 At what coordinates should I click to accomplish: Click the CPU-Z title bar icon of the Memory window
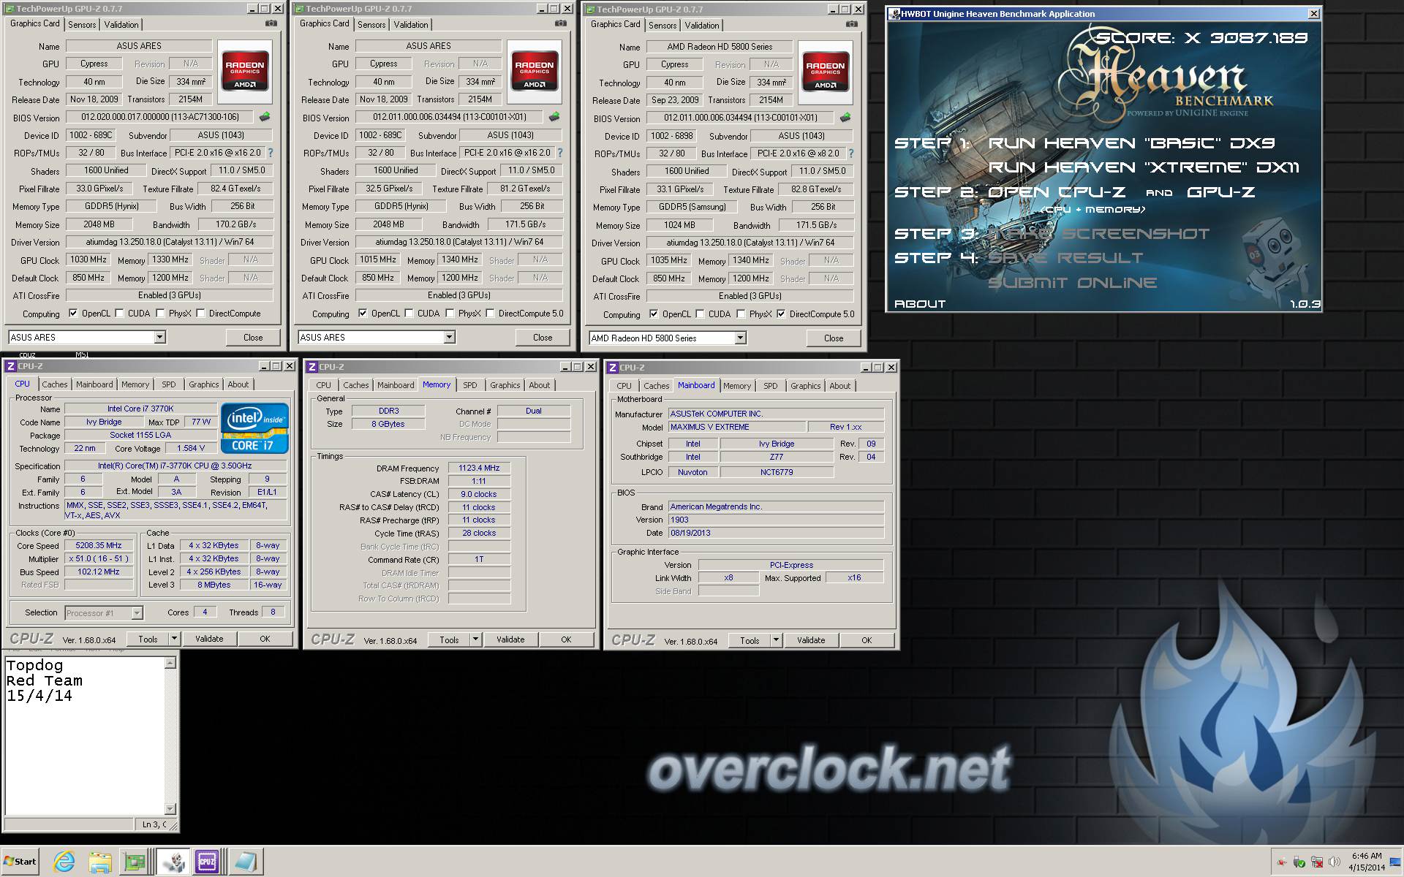(312, 367)
